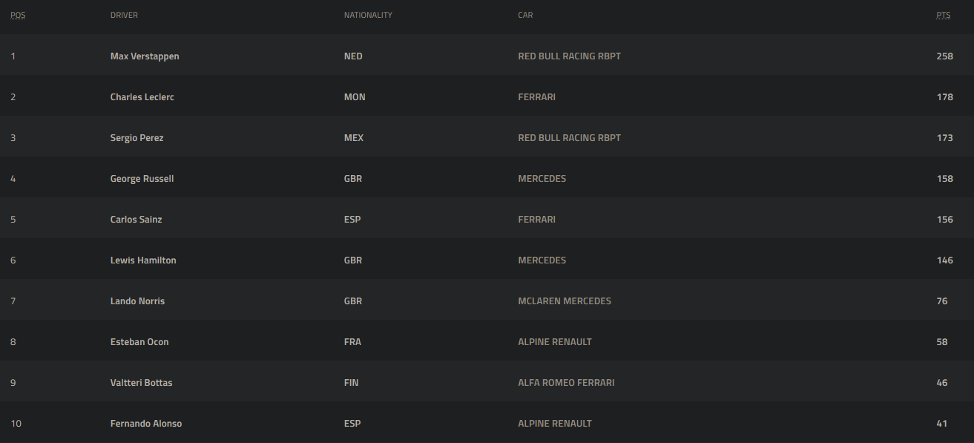Open George Russell's profile link
974x443 pixels.
pyautogui.click(x=142, y=179)
